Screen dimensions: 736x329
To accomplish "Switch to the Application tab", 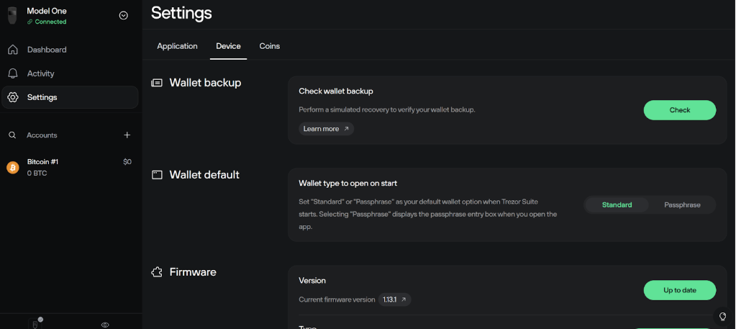I will (177, 46).
